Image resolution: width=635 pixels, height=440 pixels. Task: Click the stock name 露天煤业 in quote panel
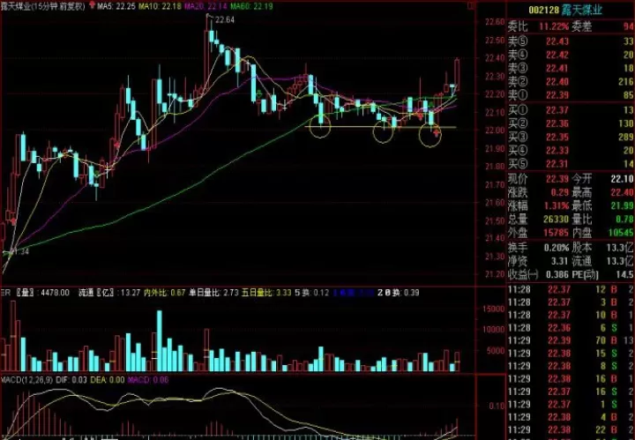tap(582, 10)
